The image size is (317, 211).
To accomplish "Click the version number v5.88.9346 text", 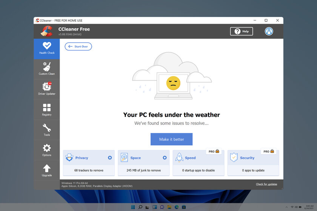I will tap(70, 34).
